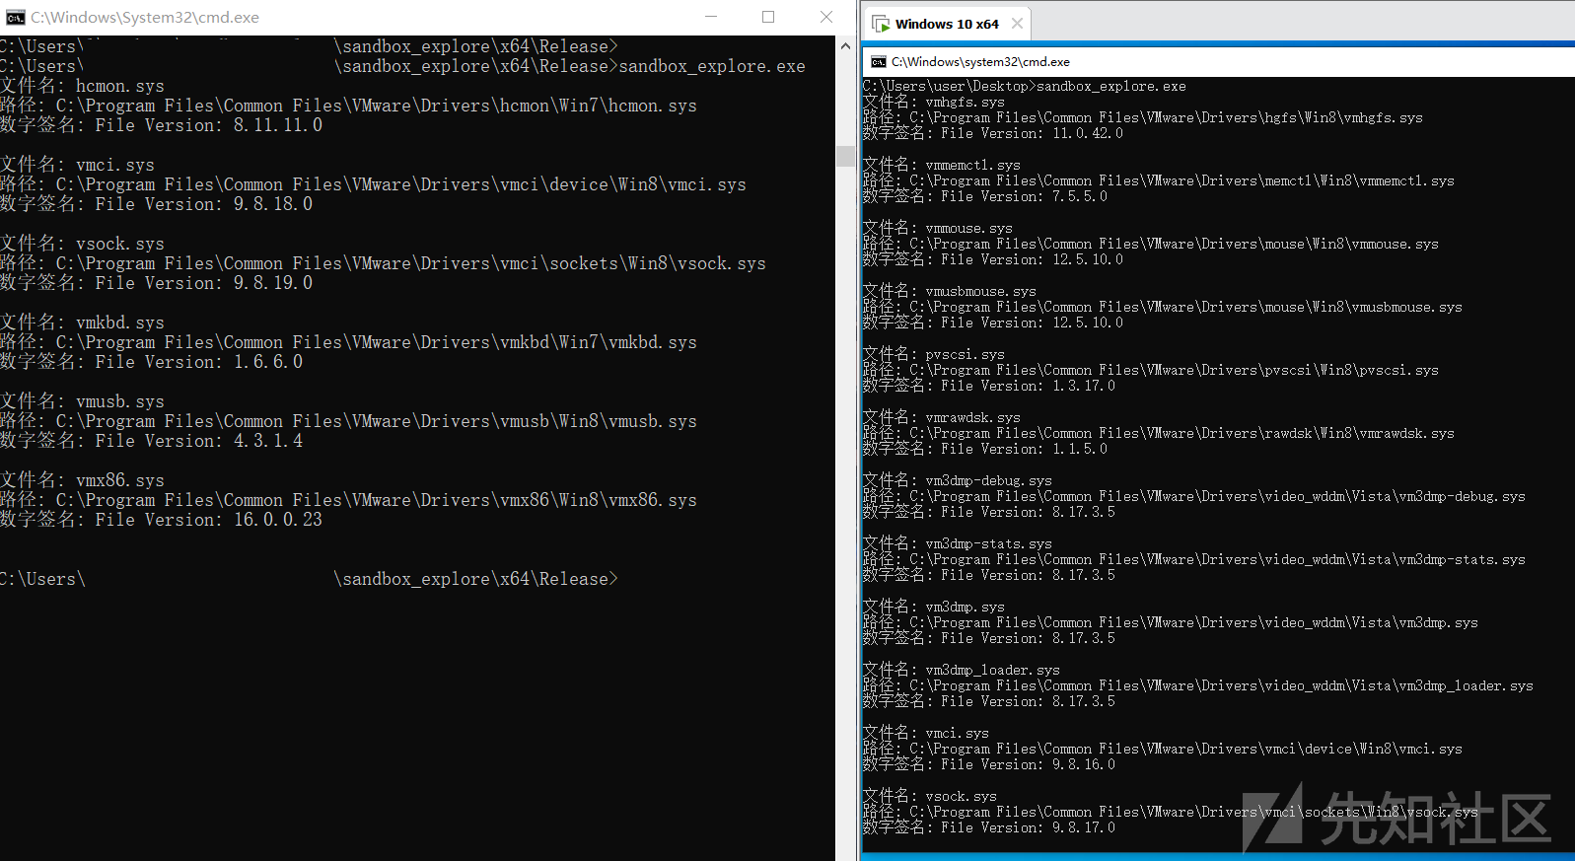Viewport: 1575px width, 861px height.
Task: Click the pvscsi.sys version 1.3.17.0 line
Action: tap(989, 386)
